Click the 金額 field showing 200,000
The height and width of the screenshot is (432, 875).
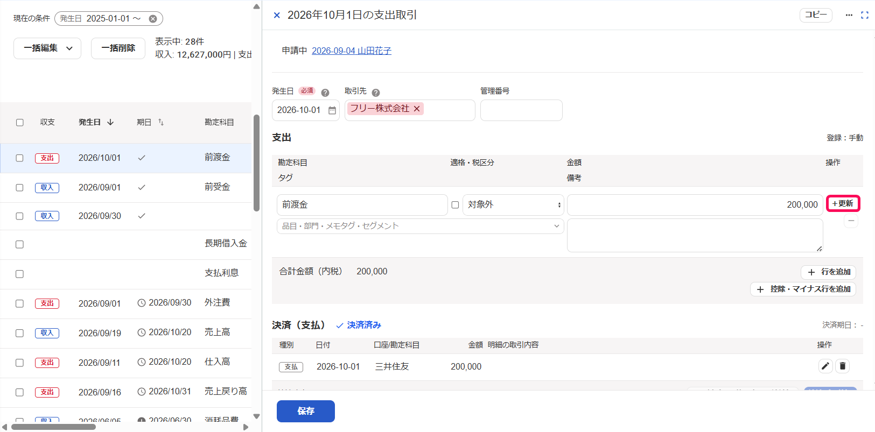[x=695, y=205]
